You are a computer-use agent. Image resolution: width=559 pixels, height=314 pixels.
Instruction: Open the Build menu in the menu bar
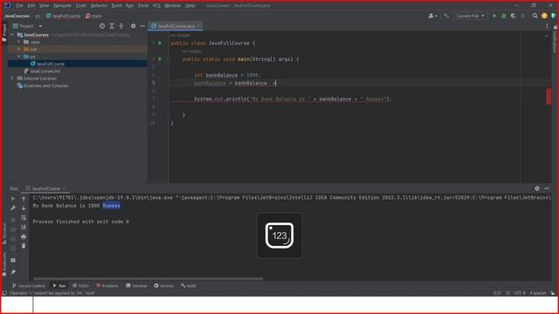116,6
